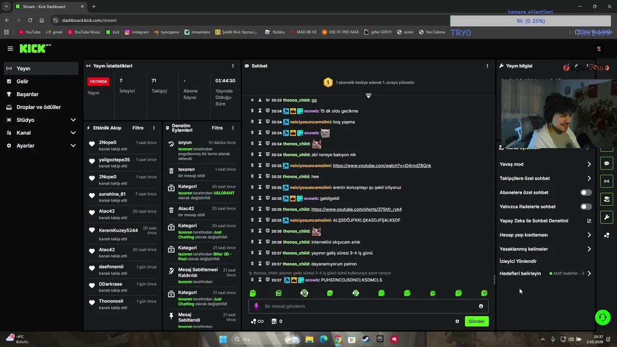Click the chat collapse arrow under the gift banner
This screenshot has width=617, height=347.
tap(368, 95)
